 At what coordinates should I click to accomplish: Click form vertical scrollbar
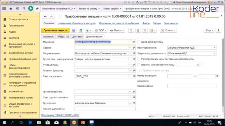point(223,72)
